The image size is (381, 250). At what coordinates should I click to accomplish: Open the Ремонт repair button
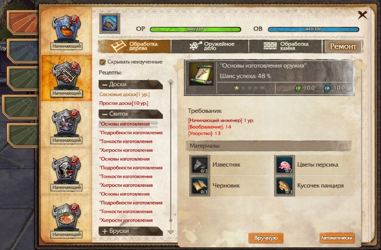pos(343,46)
